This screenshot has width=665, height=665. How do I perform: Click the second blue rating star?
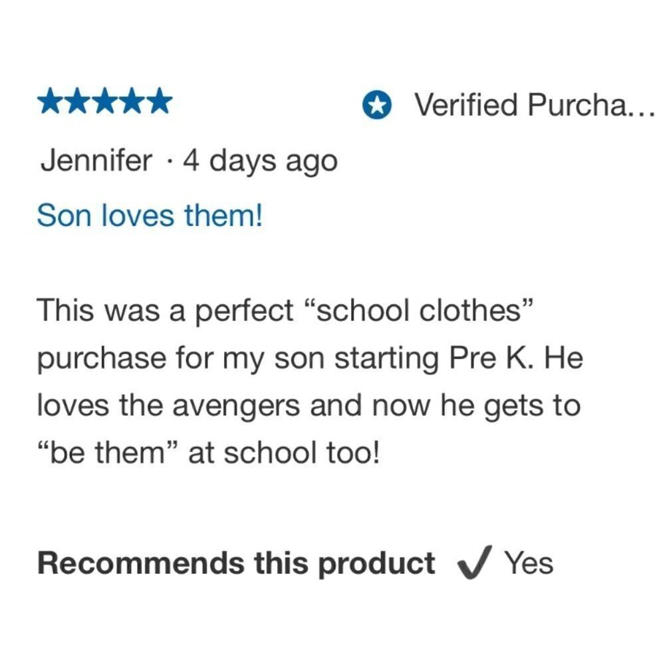click(x=78, y=101)
